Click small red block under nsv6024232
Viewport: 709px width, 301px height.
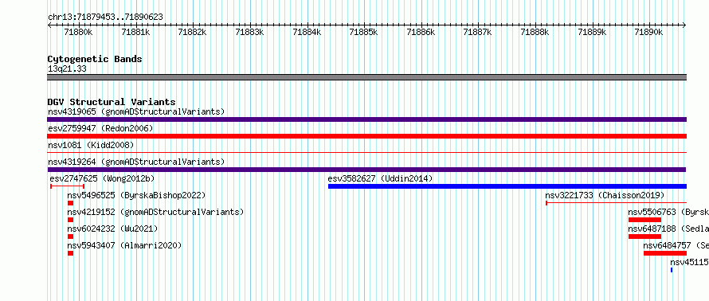(71, 236)
